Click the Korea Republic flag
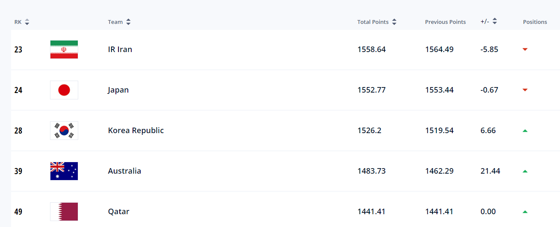Viewport: 560px width, 227px height. coord(64,131)
